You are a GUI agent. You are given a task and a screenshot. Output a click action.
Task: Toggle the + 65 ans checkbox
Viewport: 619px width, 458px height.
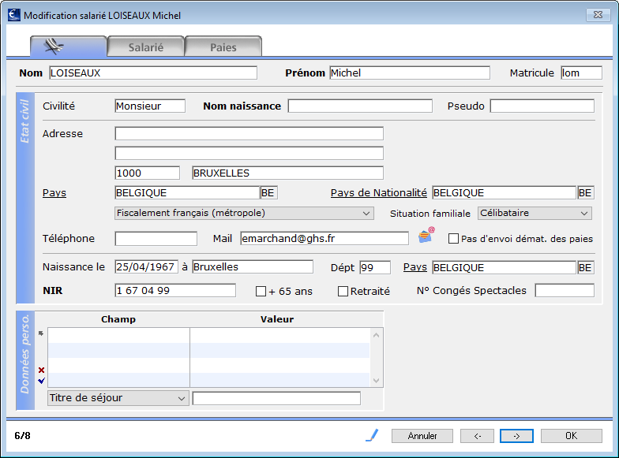click(x=261, y=292)
